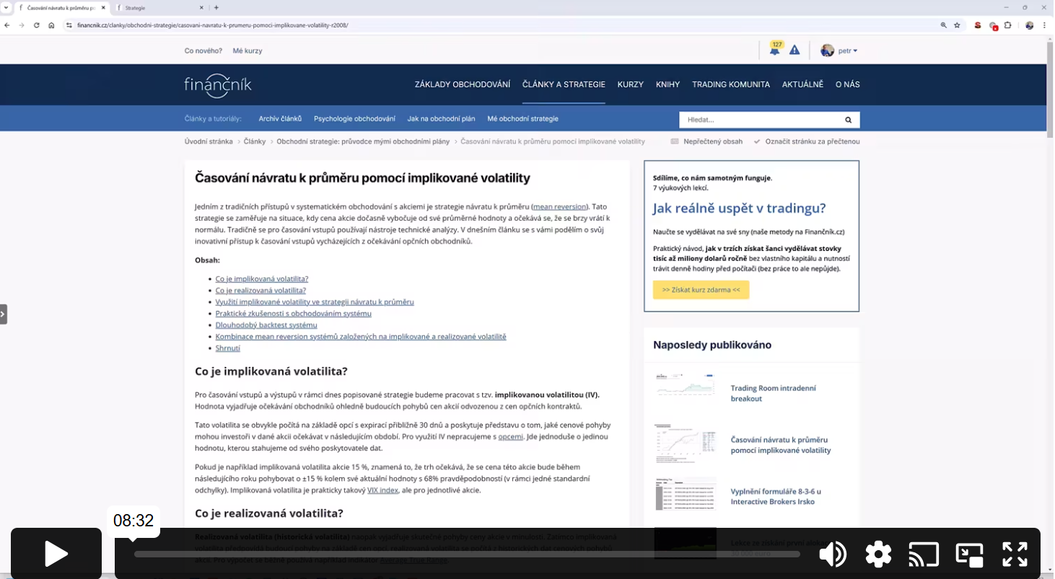Open notifications bell with 127 badge
Viewport: 1055px width, 579px height.
(775, 50)
